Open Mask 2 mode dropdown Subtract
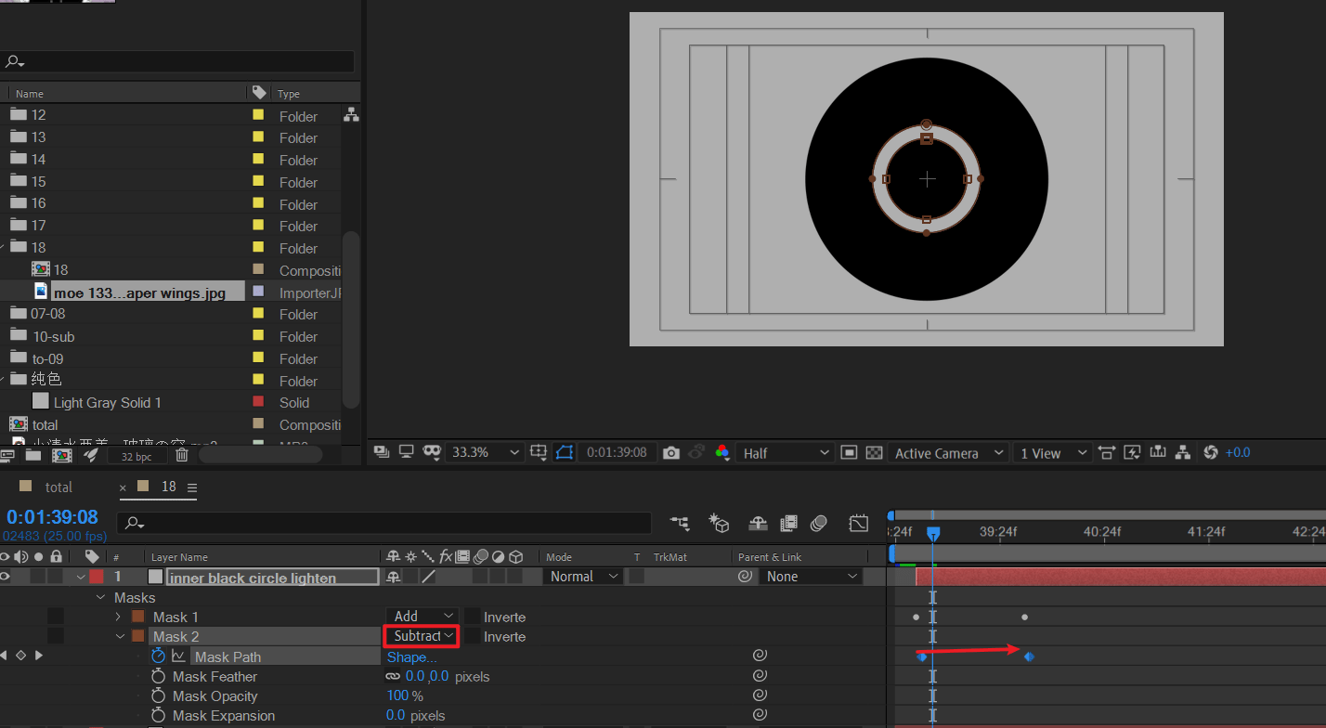1326x728 pixels. [422, 636]
